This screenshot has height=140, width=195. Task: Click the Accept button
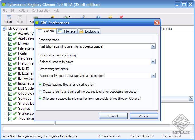point(144,116)
